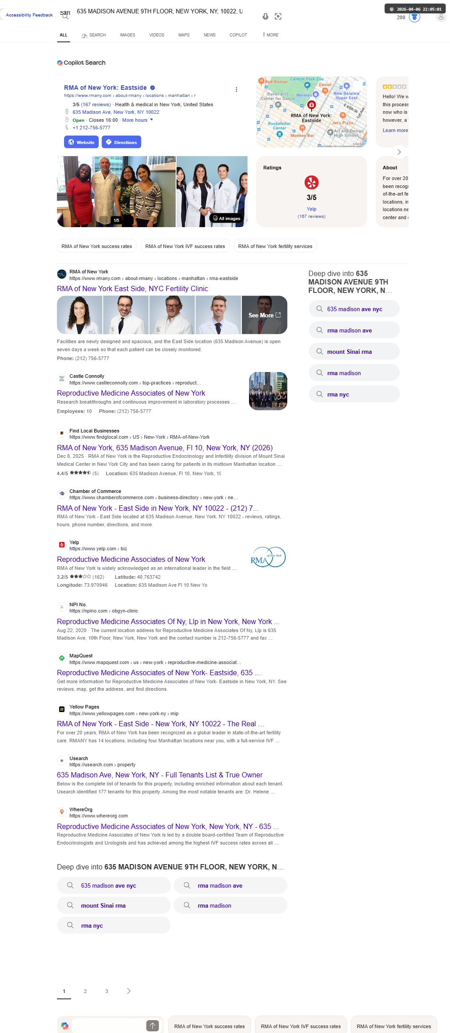Open Yelp Reproductive Medicine Associates result
The width and height of the screenshot is (450, 1033).
(x=131, y=559)
